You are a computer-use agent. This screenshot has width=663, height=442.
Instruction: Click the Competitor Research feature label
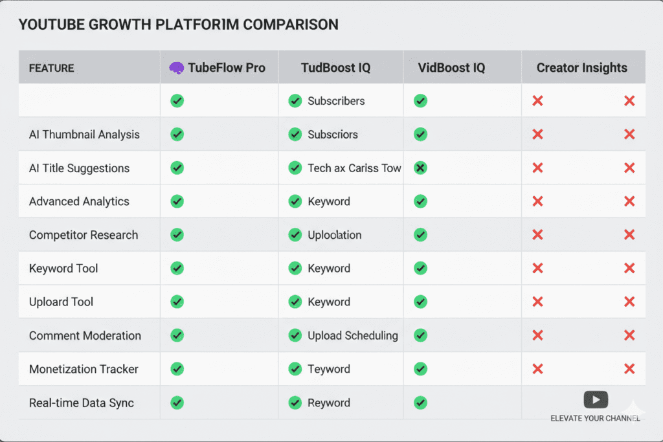coord(84,235)
